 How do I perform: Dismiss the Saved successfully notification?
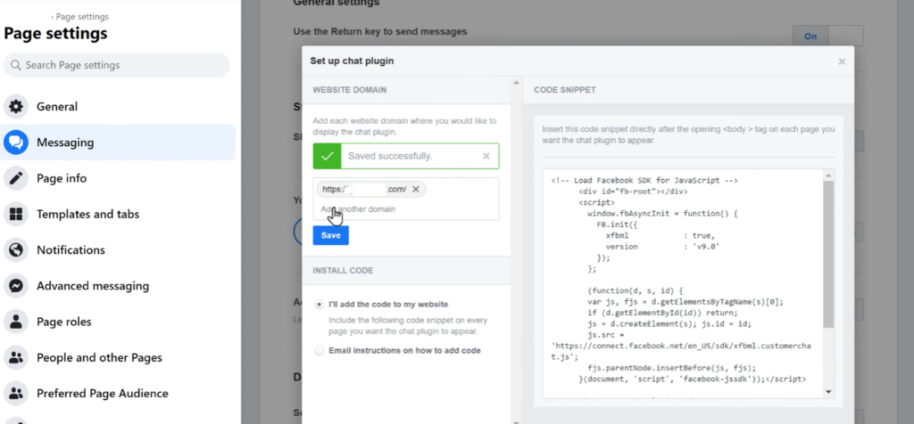pos(486,156)
